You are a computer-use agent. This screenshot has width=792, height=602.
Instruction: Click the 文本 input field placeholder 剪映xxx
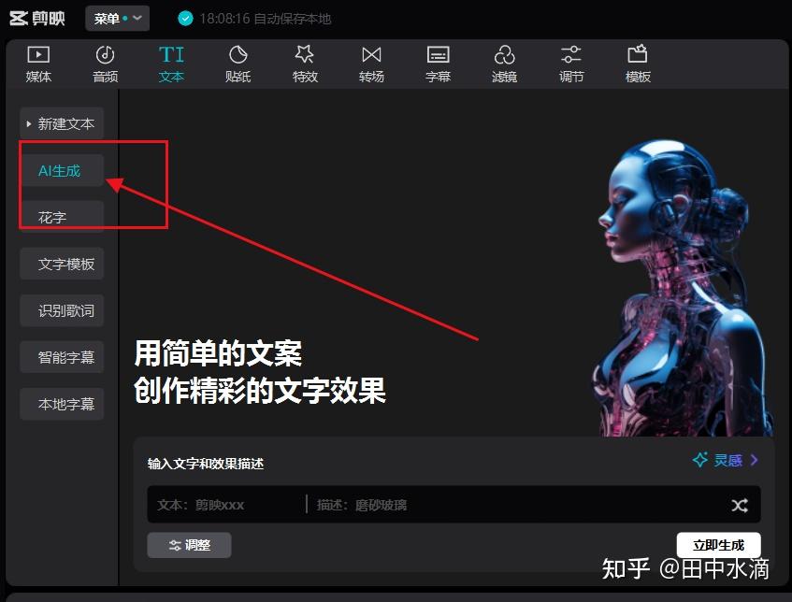(x=201, y=505)
